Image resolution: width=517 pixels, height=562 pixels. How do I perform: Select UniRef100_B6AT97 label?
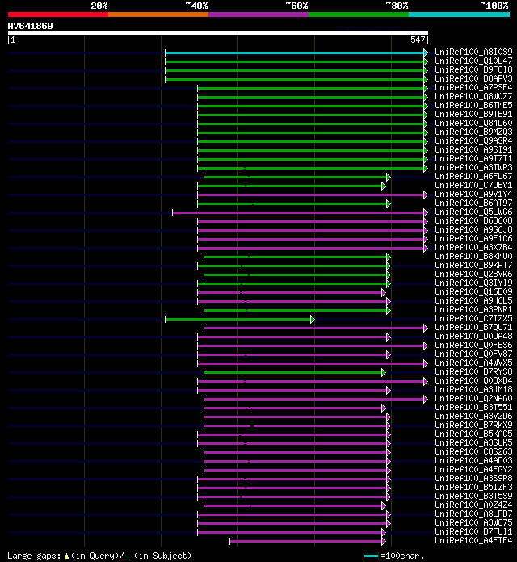[473, 203]
